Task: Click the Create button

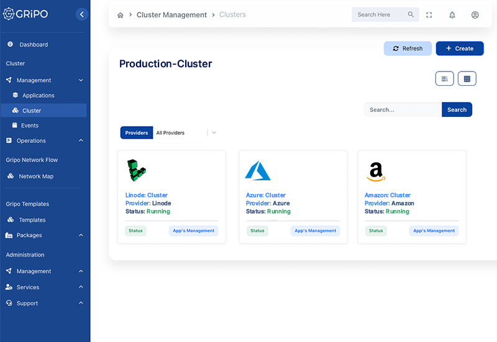Action: click(x=460, y=49)
